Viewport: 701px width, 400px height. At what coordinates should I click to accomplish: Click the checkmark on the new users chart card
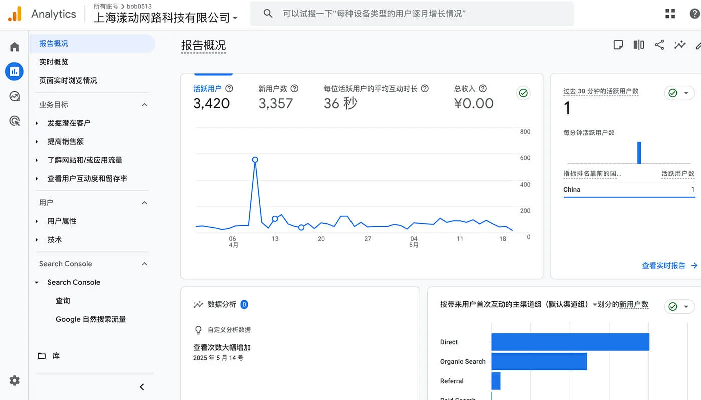[673, 306]
